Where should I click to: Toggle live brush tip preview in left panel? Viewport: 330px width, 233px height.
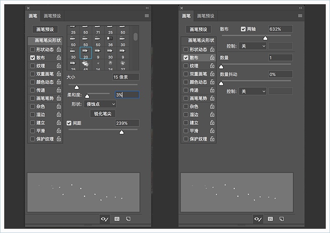[x=105, y=219]
